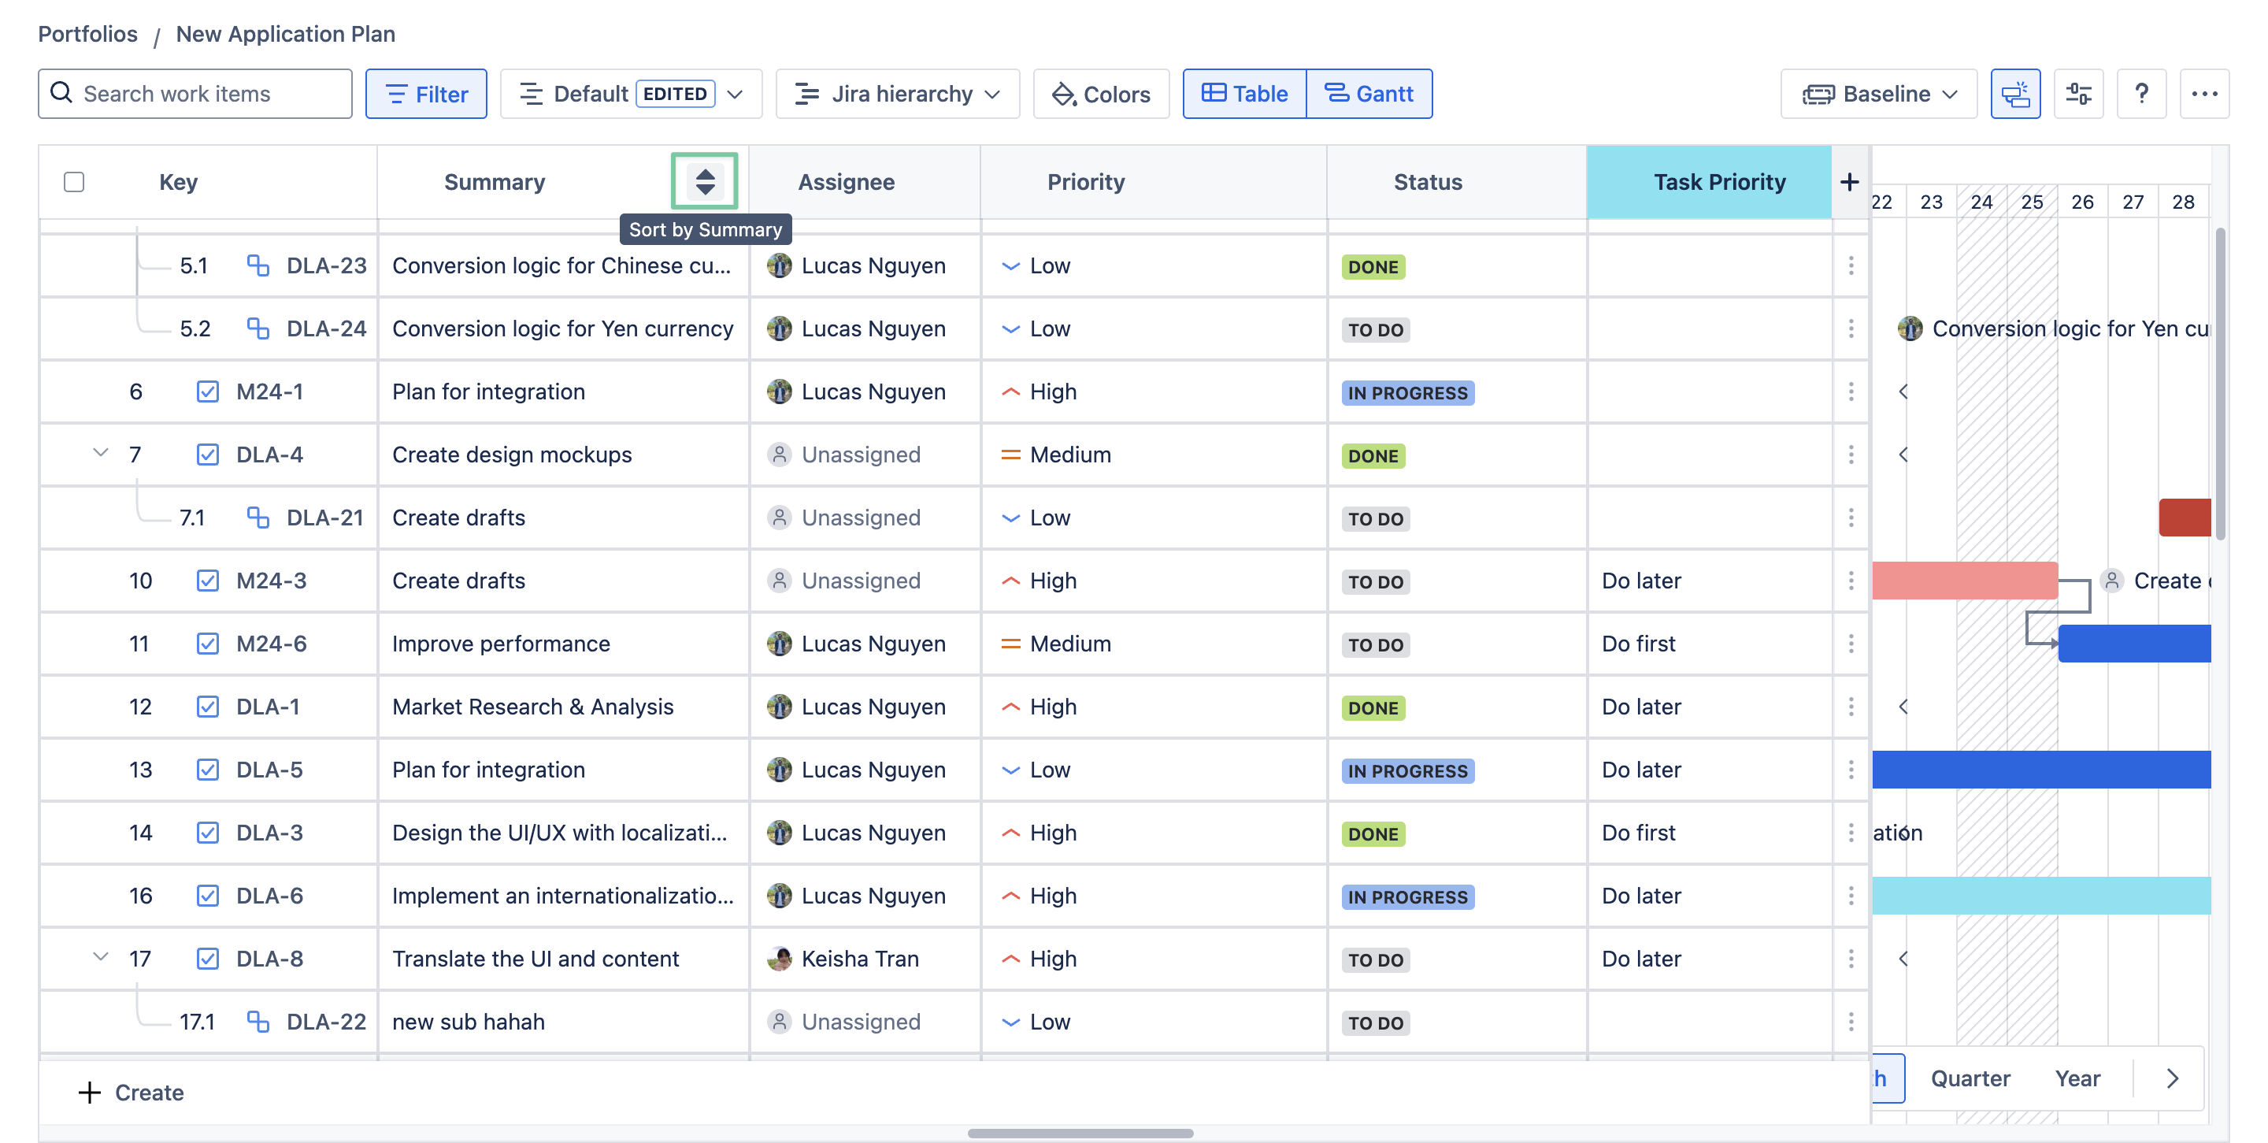Switch to the Table view tab

(x=1244, y=93)
